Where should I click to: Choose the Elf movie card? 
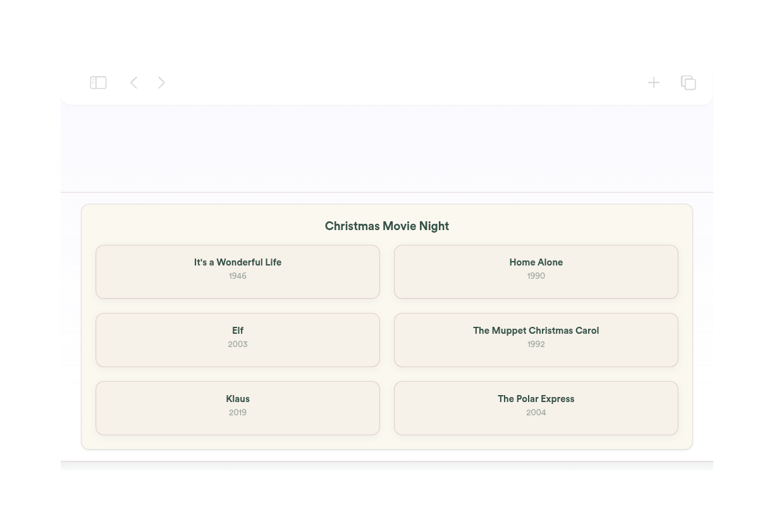(x=238, y=340)
